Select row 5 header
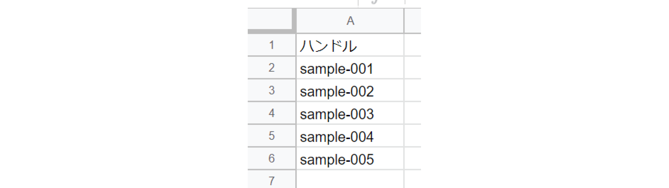Image resolution: width=669 pixels, height=188 pixels. coord(272,136)
